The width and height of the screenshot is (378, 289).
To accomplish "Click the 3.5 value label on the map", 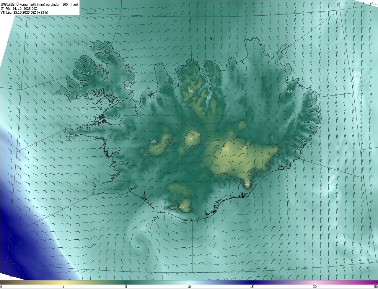I will [x=153, y=141].
